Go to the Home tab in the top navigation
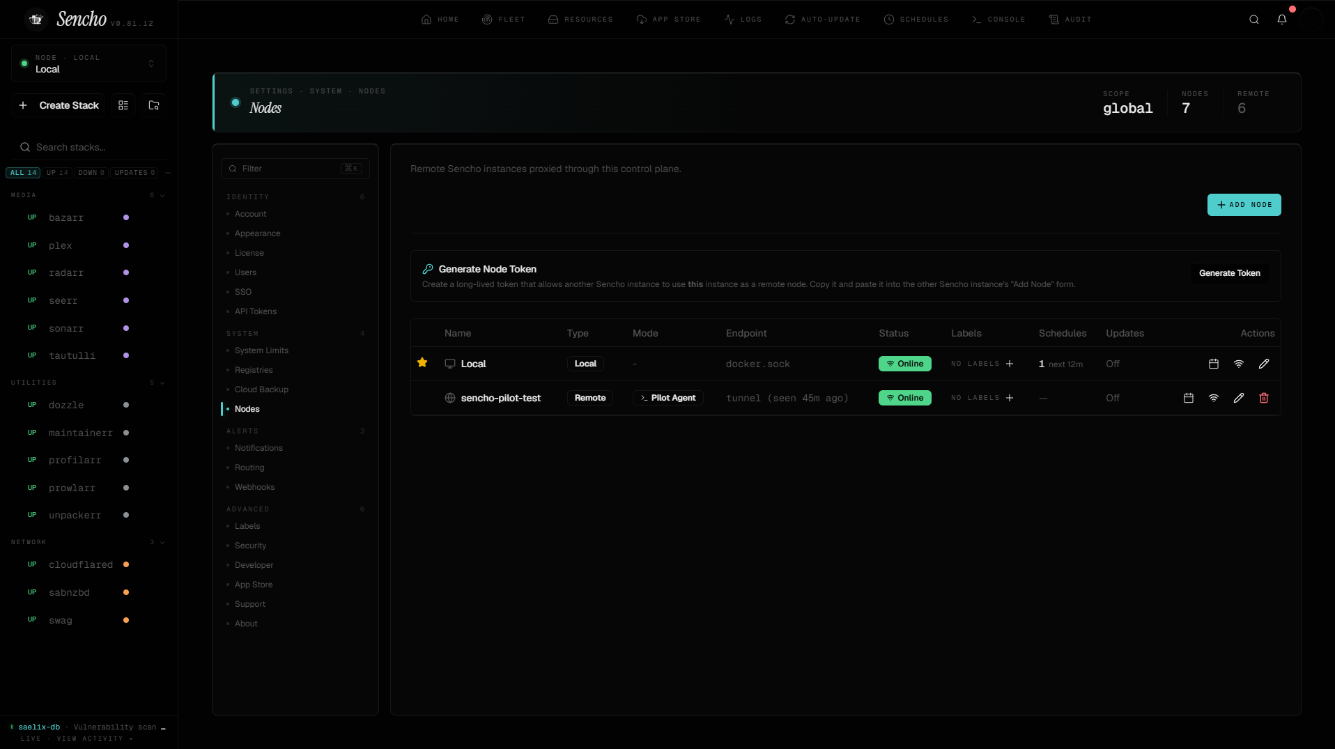Viewport: 1335px width, 749px height. (440, 20)
